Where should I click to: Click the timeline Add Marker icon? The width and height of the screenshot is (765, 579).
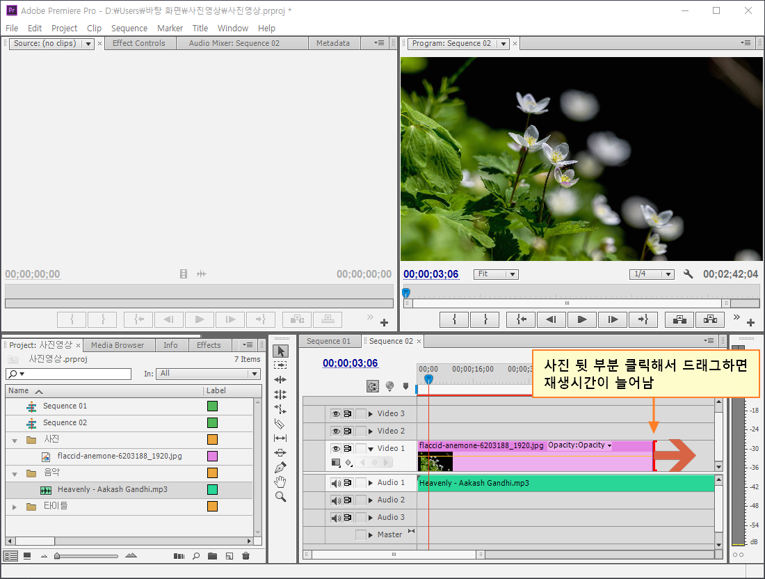point(405,386)
